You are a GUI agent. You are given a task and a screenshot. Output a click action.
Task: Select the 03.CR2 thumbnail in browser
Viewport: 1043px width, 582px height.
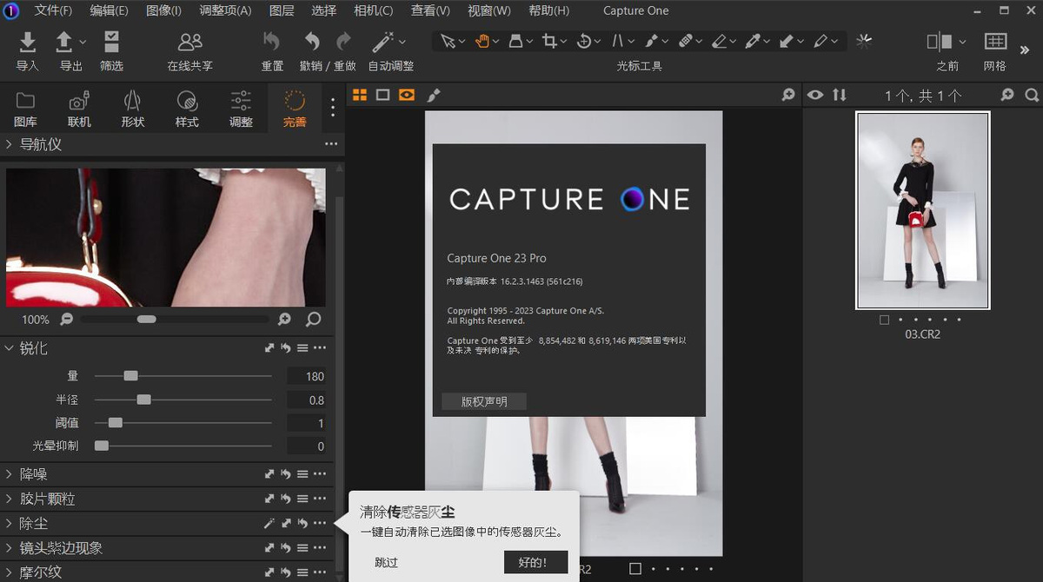[922, 210]
